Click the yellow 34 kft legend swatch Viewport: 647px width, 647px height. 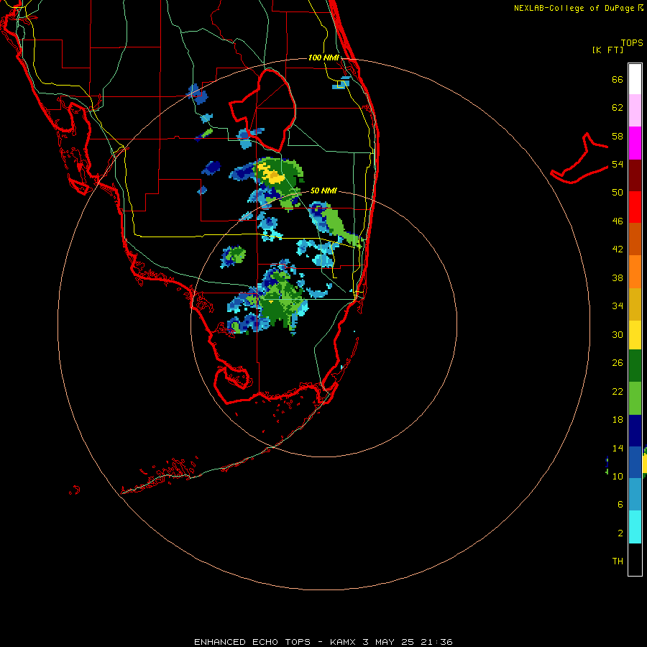coord(635,335)
